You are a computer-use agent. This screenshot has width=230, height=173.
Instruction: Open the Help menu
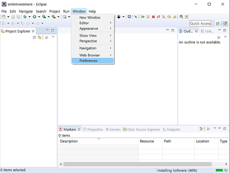click(x=92, y=11)
